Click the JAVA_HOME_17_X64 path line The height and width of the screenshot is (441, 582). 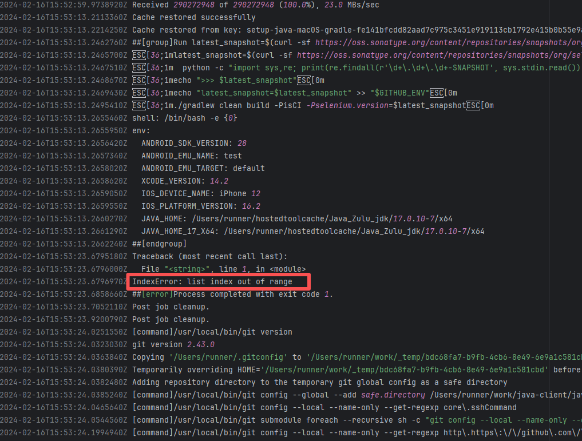[313, 231]
